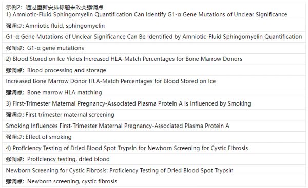Select the Amniotic-Fluid Sphingomyelin Quantification title line
Viewport: 308px width, 188px height.
pyautogui.click(x=146, y=14)
